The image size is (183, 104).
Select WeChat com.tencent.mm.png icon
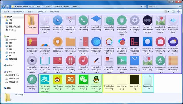(83, 80)
